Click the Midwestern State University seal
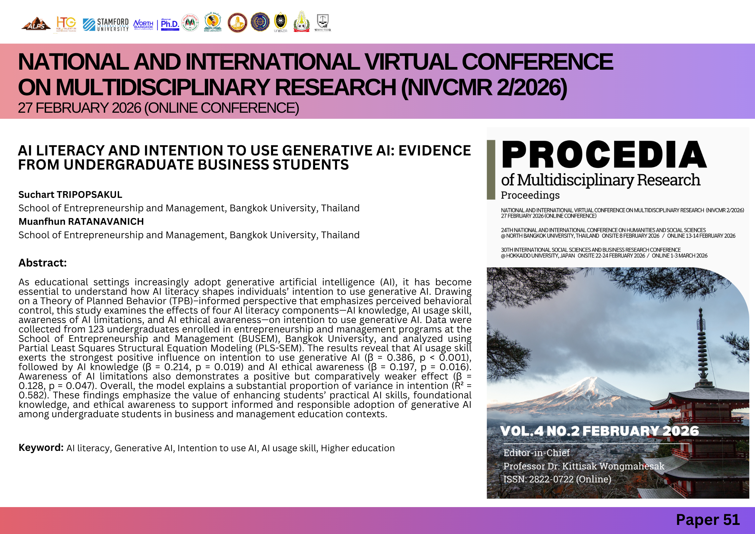Viewport: 755px width, 534px height. 237,23
